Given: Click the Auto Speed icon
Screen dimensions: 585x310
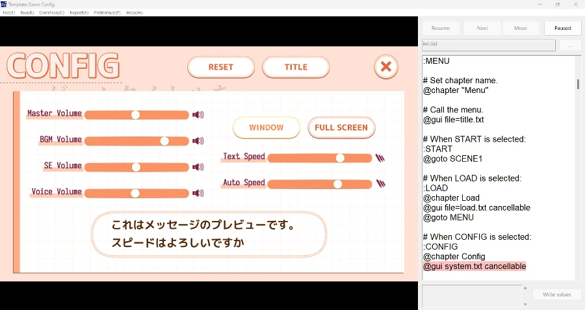Looking at the screenshot, I should [380, 184].
